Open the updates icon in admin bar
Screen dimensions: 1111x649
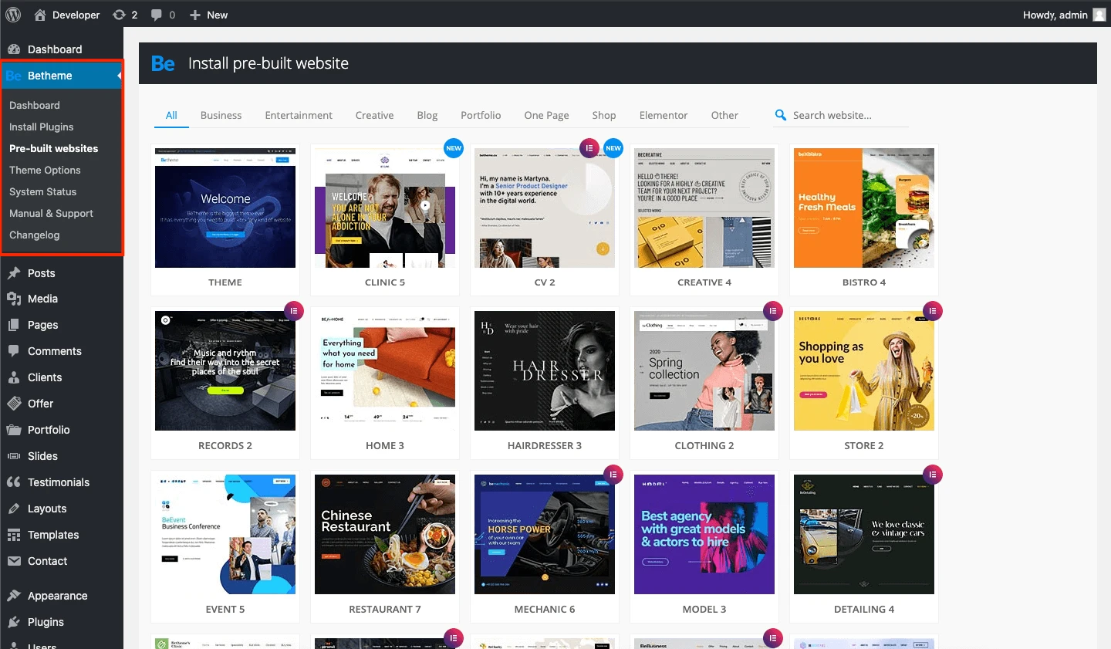tap(120, 15)
